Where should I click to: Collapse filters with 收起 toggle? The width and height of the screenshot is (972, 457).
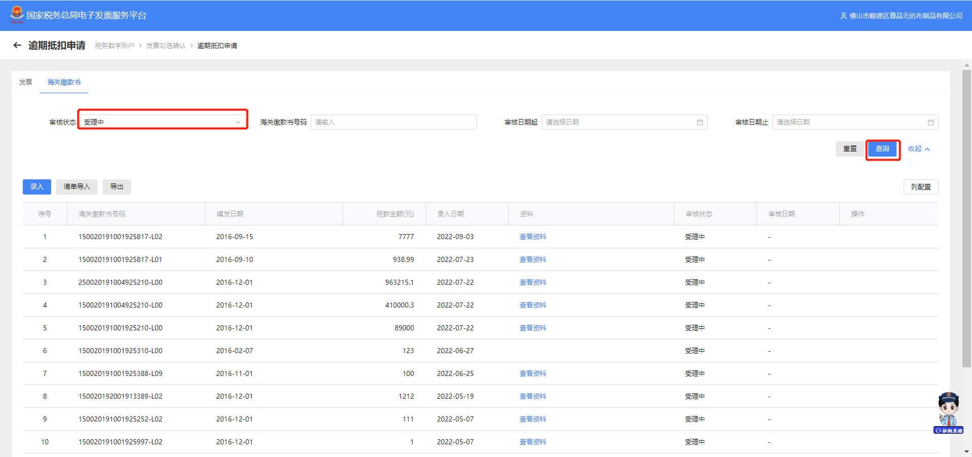pyautogui.click(x=918, y=149)
